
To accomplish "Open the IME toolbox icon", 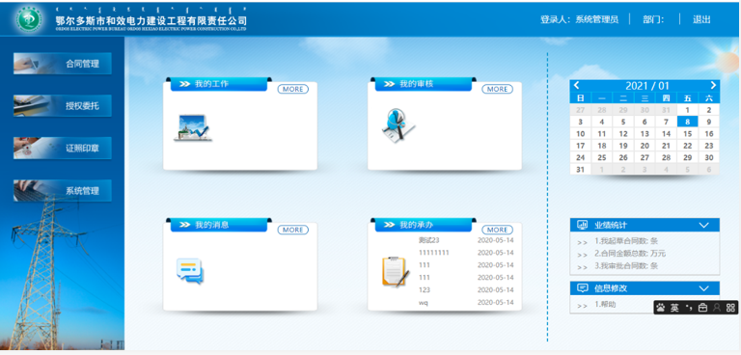I will 702,308.
